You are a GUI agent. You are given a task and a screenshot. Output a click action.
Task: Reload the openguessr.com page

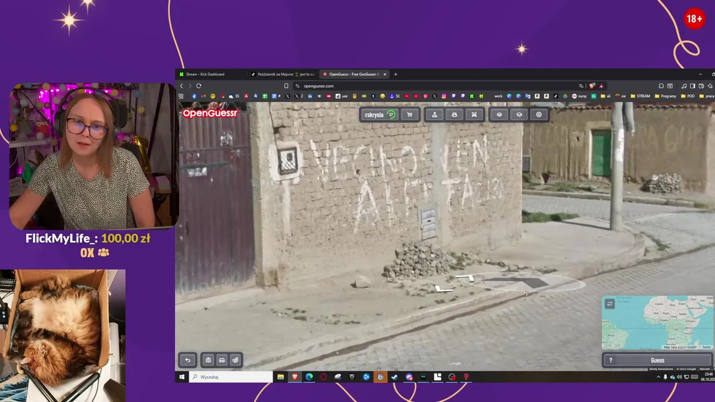pyautogui.click(x=199, y=86)
